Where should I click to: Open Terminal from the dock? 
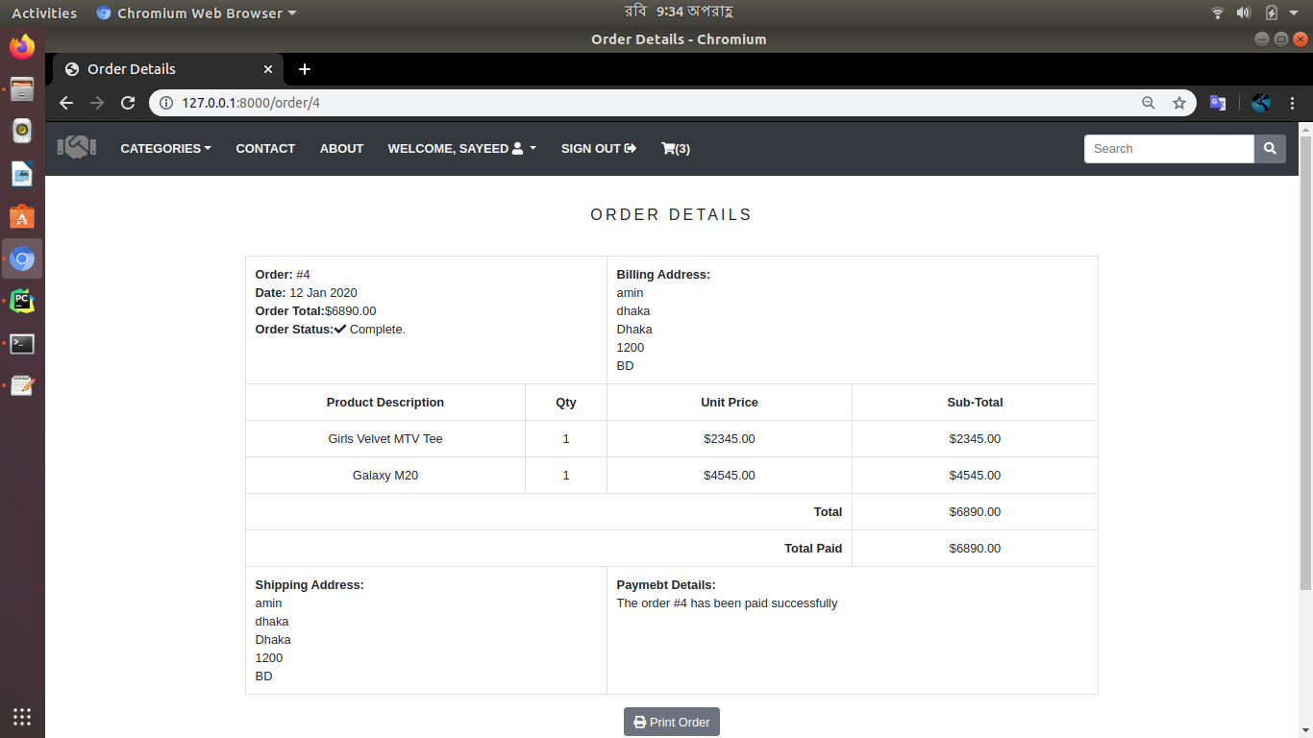[22, 343]
